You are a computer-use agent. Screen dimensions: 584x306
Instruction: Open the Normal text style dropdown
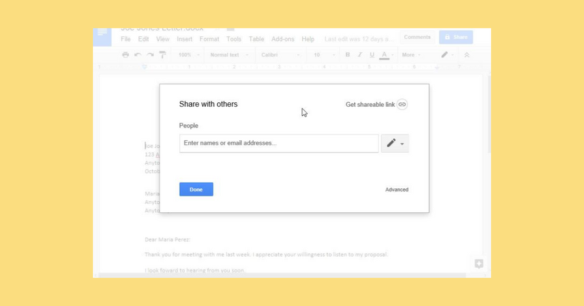(x=229, y=55)
